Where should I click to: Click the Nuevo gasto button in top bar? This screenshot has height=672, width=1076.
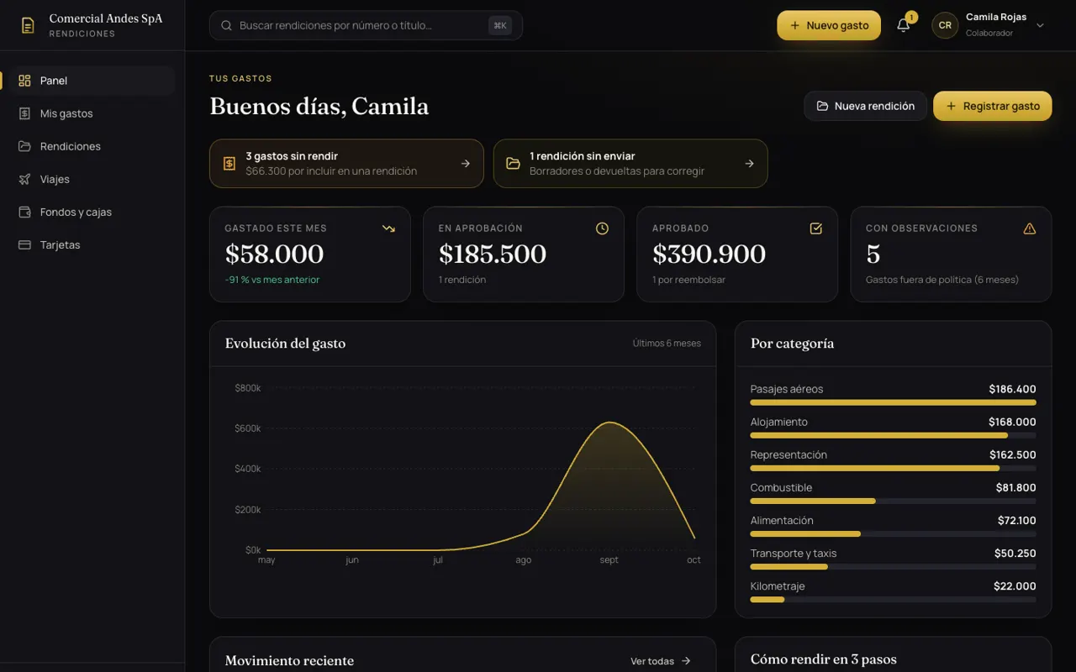829,25
